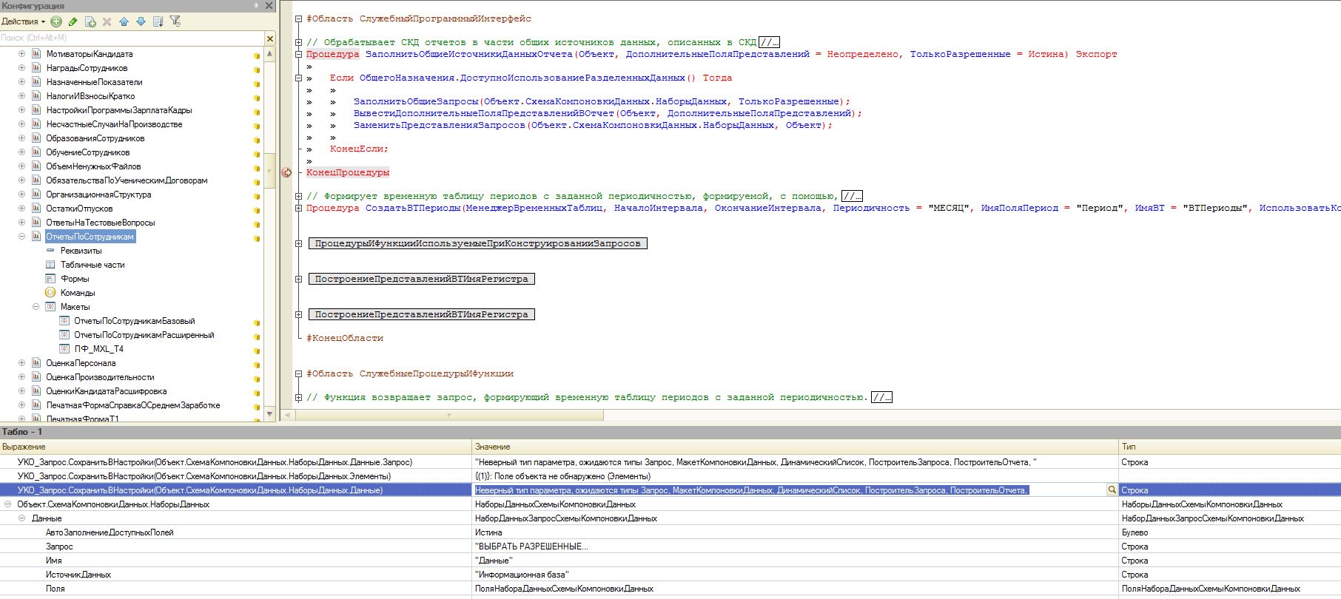Image resolution: width=1341 pixels, height=599 pixels.
Task: Click the blue Move Up arrow icon
Action: [x=124, y=21]
